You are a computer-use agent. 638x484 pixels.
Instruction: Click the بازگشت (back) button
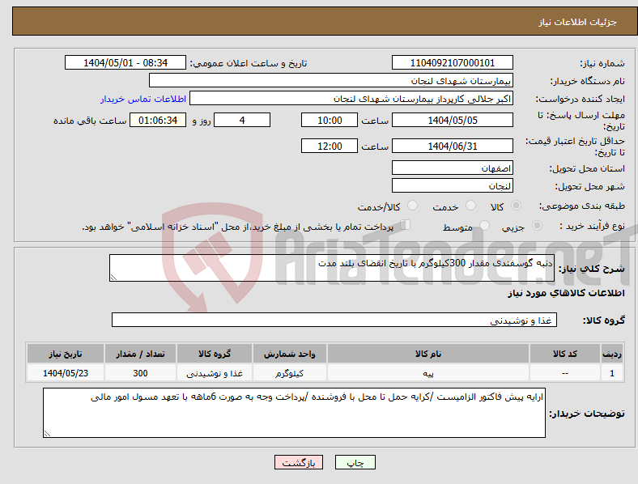coord(299,462)
